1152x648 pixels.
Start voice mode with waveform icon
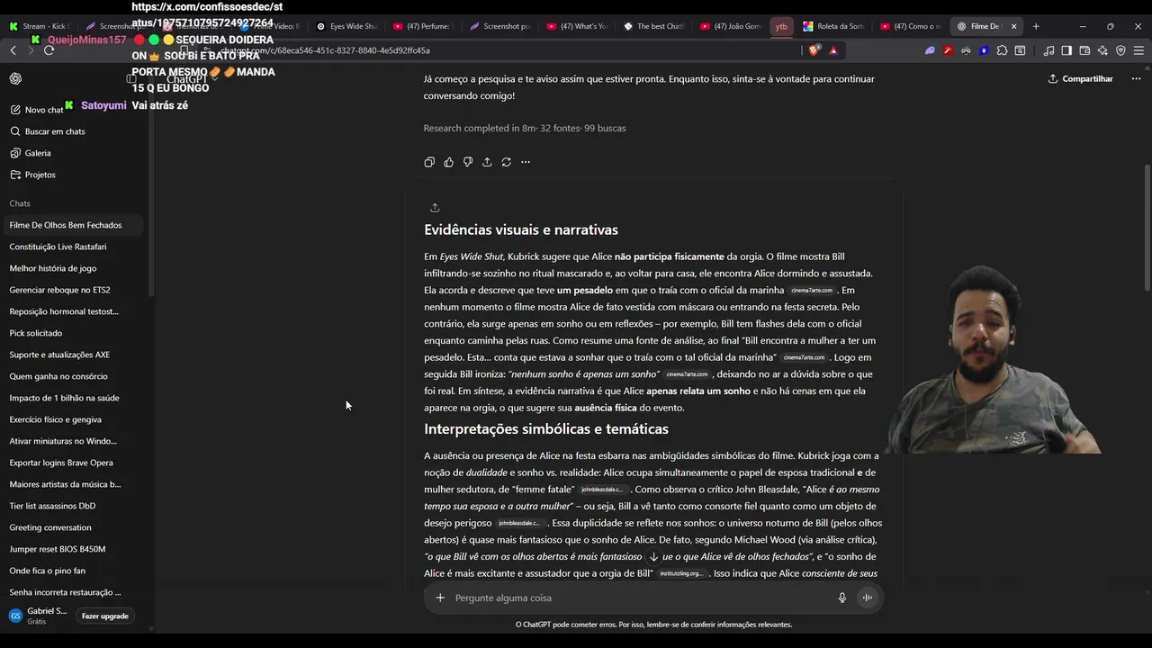(x=868, y=598)
